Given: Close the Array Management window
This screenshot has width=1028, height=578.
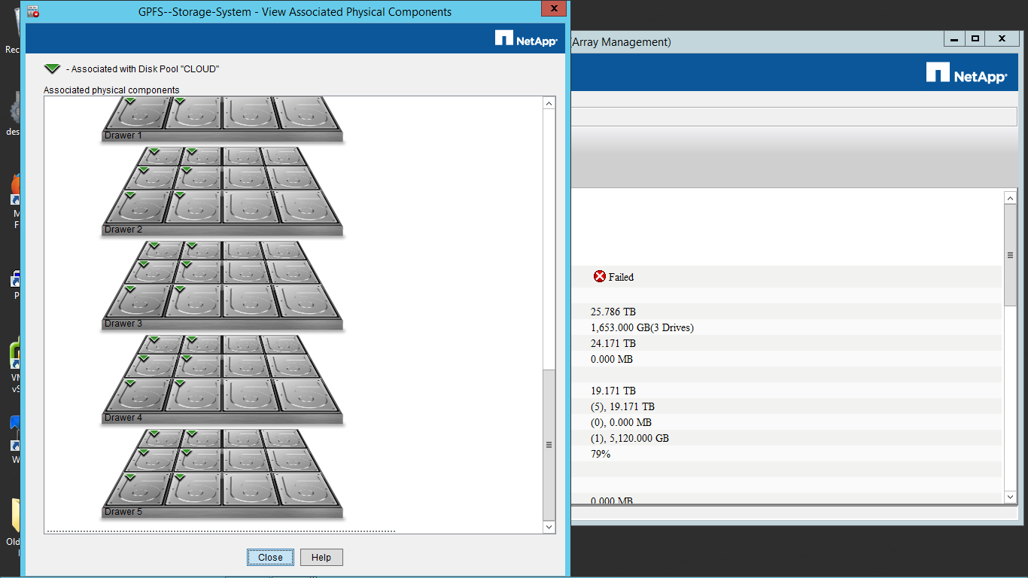Looking at the screenshot, I should pyautogui.click(x=1002, y=38).
